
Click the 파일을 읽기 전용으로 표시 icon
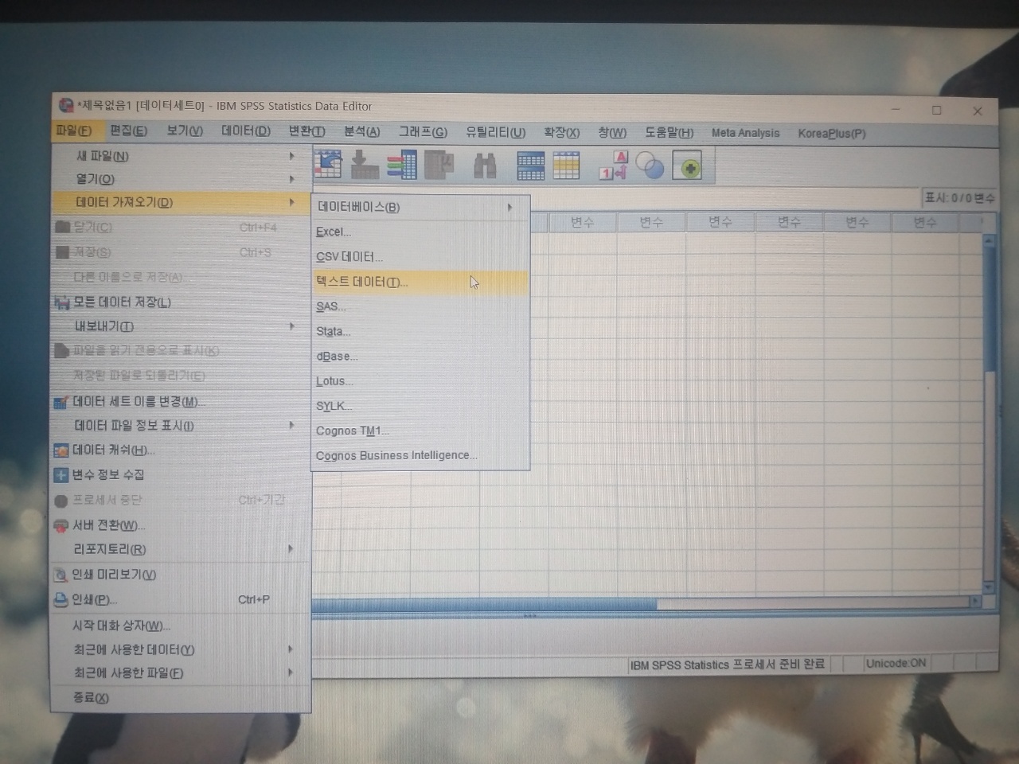point(61,351)
